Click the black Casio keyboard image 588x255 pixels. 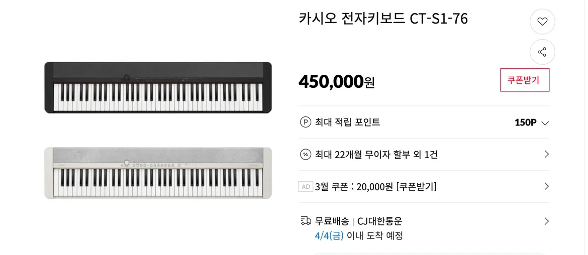(x=158, y=88)
